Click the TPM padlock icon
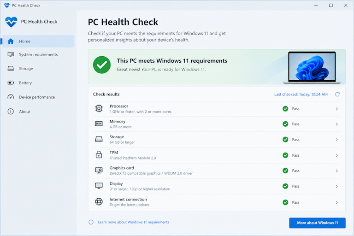This screenshot has width=354, height=236. click(x=99, y=155)
